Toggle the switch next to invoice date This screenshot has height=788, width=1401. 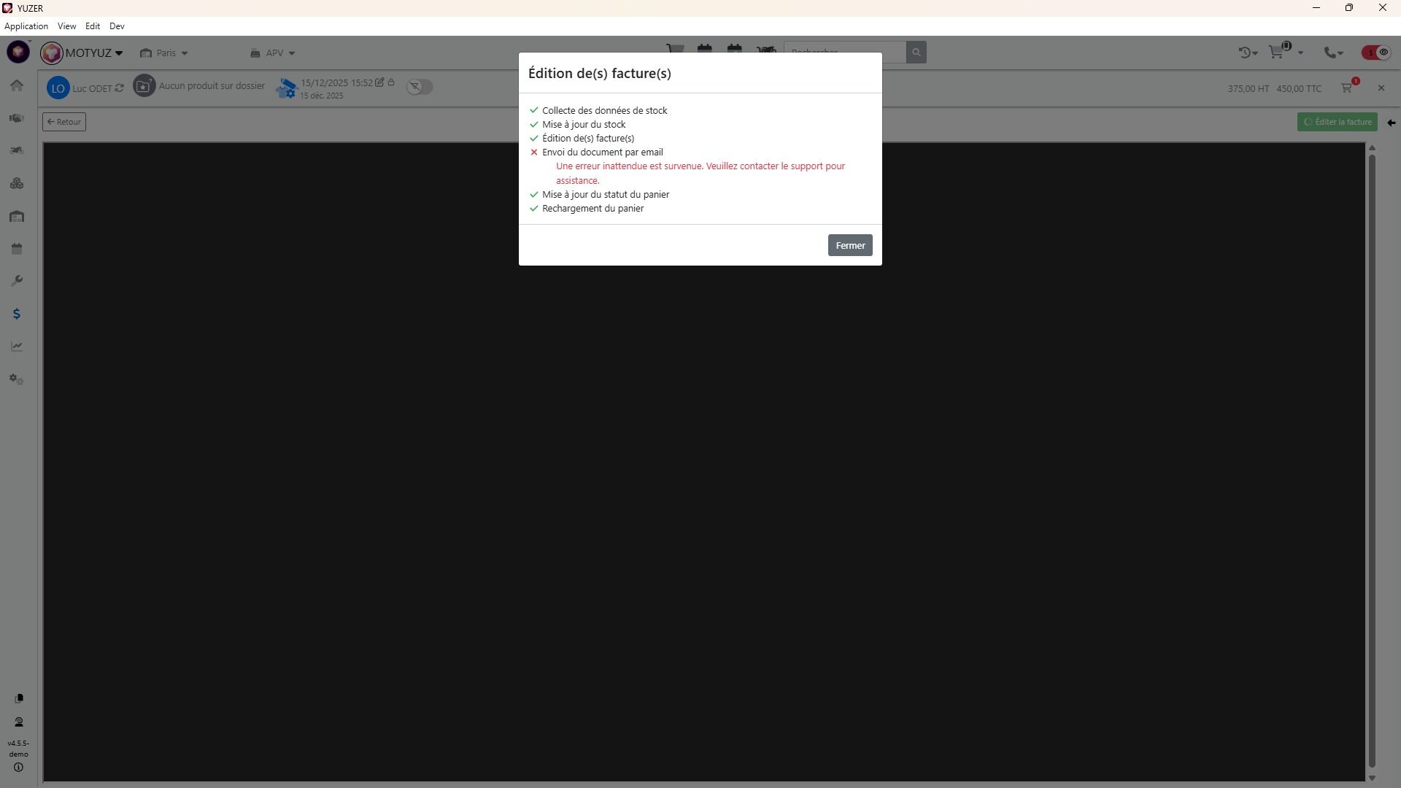click(x=420, y=87)
